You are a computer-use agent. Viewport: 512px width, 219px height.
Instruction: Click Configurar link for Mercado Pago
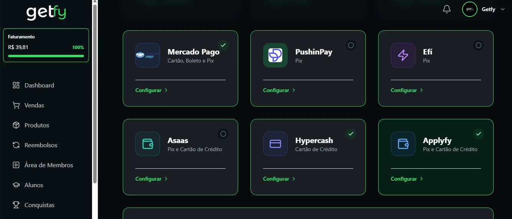pyautogui.click(x=151, y=90)
